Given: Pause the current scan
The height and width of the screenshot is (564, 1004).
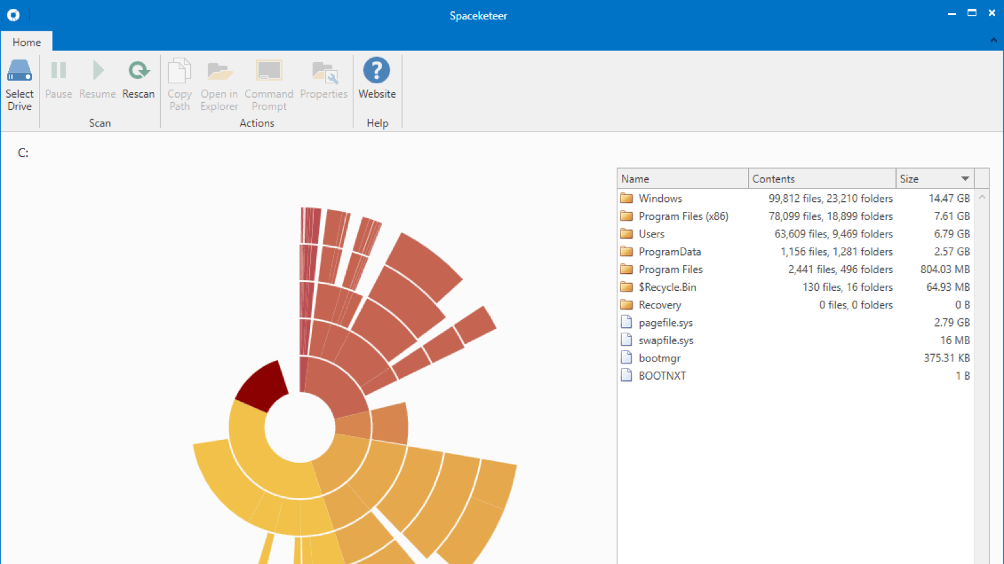Looking at the screenshot, I should click(x=58, y=71).
